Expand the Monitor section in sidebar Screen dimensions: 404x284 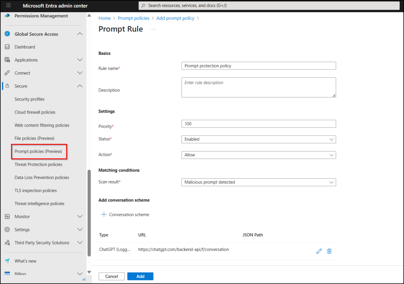click(80, 217)
